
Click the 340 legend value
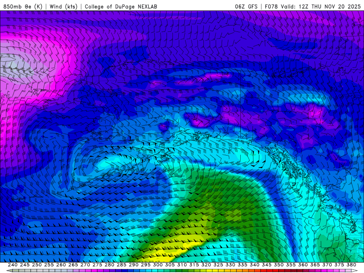click(x=254, y=265)
